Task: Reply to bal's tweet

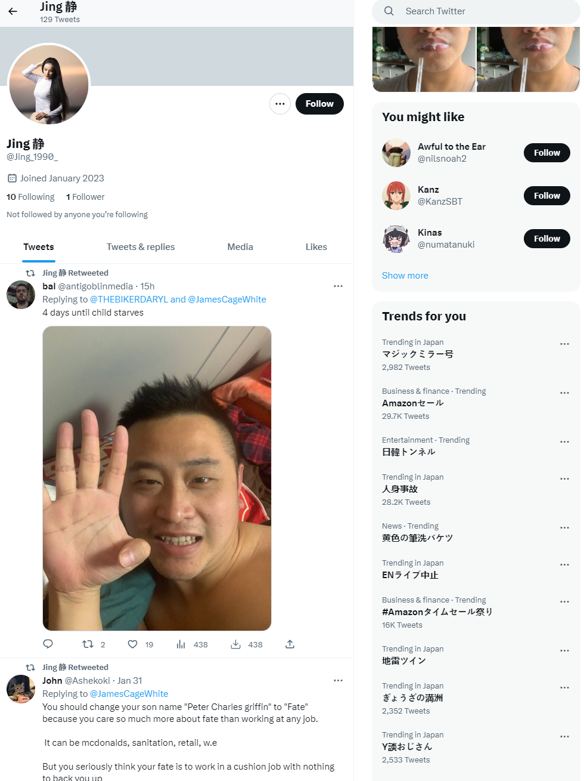Action: 48,644
